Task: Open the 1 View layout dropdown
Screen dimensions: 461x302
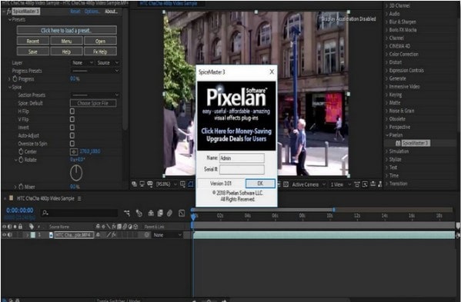Action: coord(340,184)
